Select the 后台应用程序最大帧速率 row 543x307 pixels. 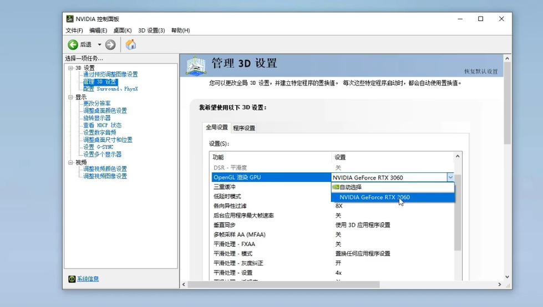tap(333, 216)
